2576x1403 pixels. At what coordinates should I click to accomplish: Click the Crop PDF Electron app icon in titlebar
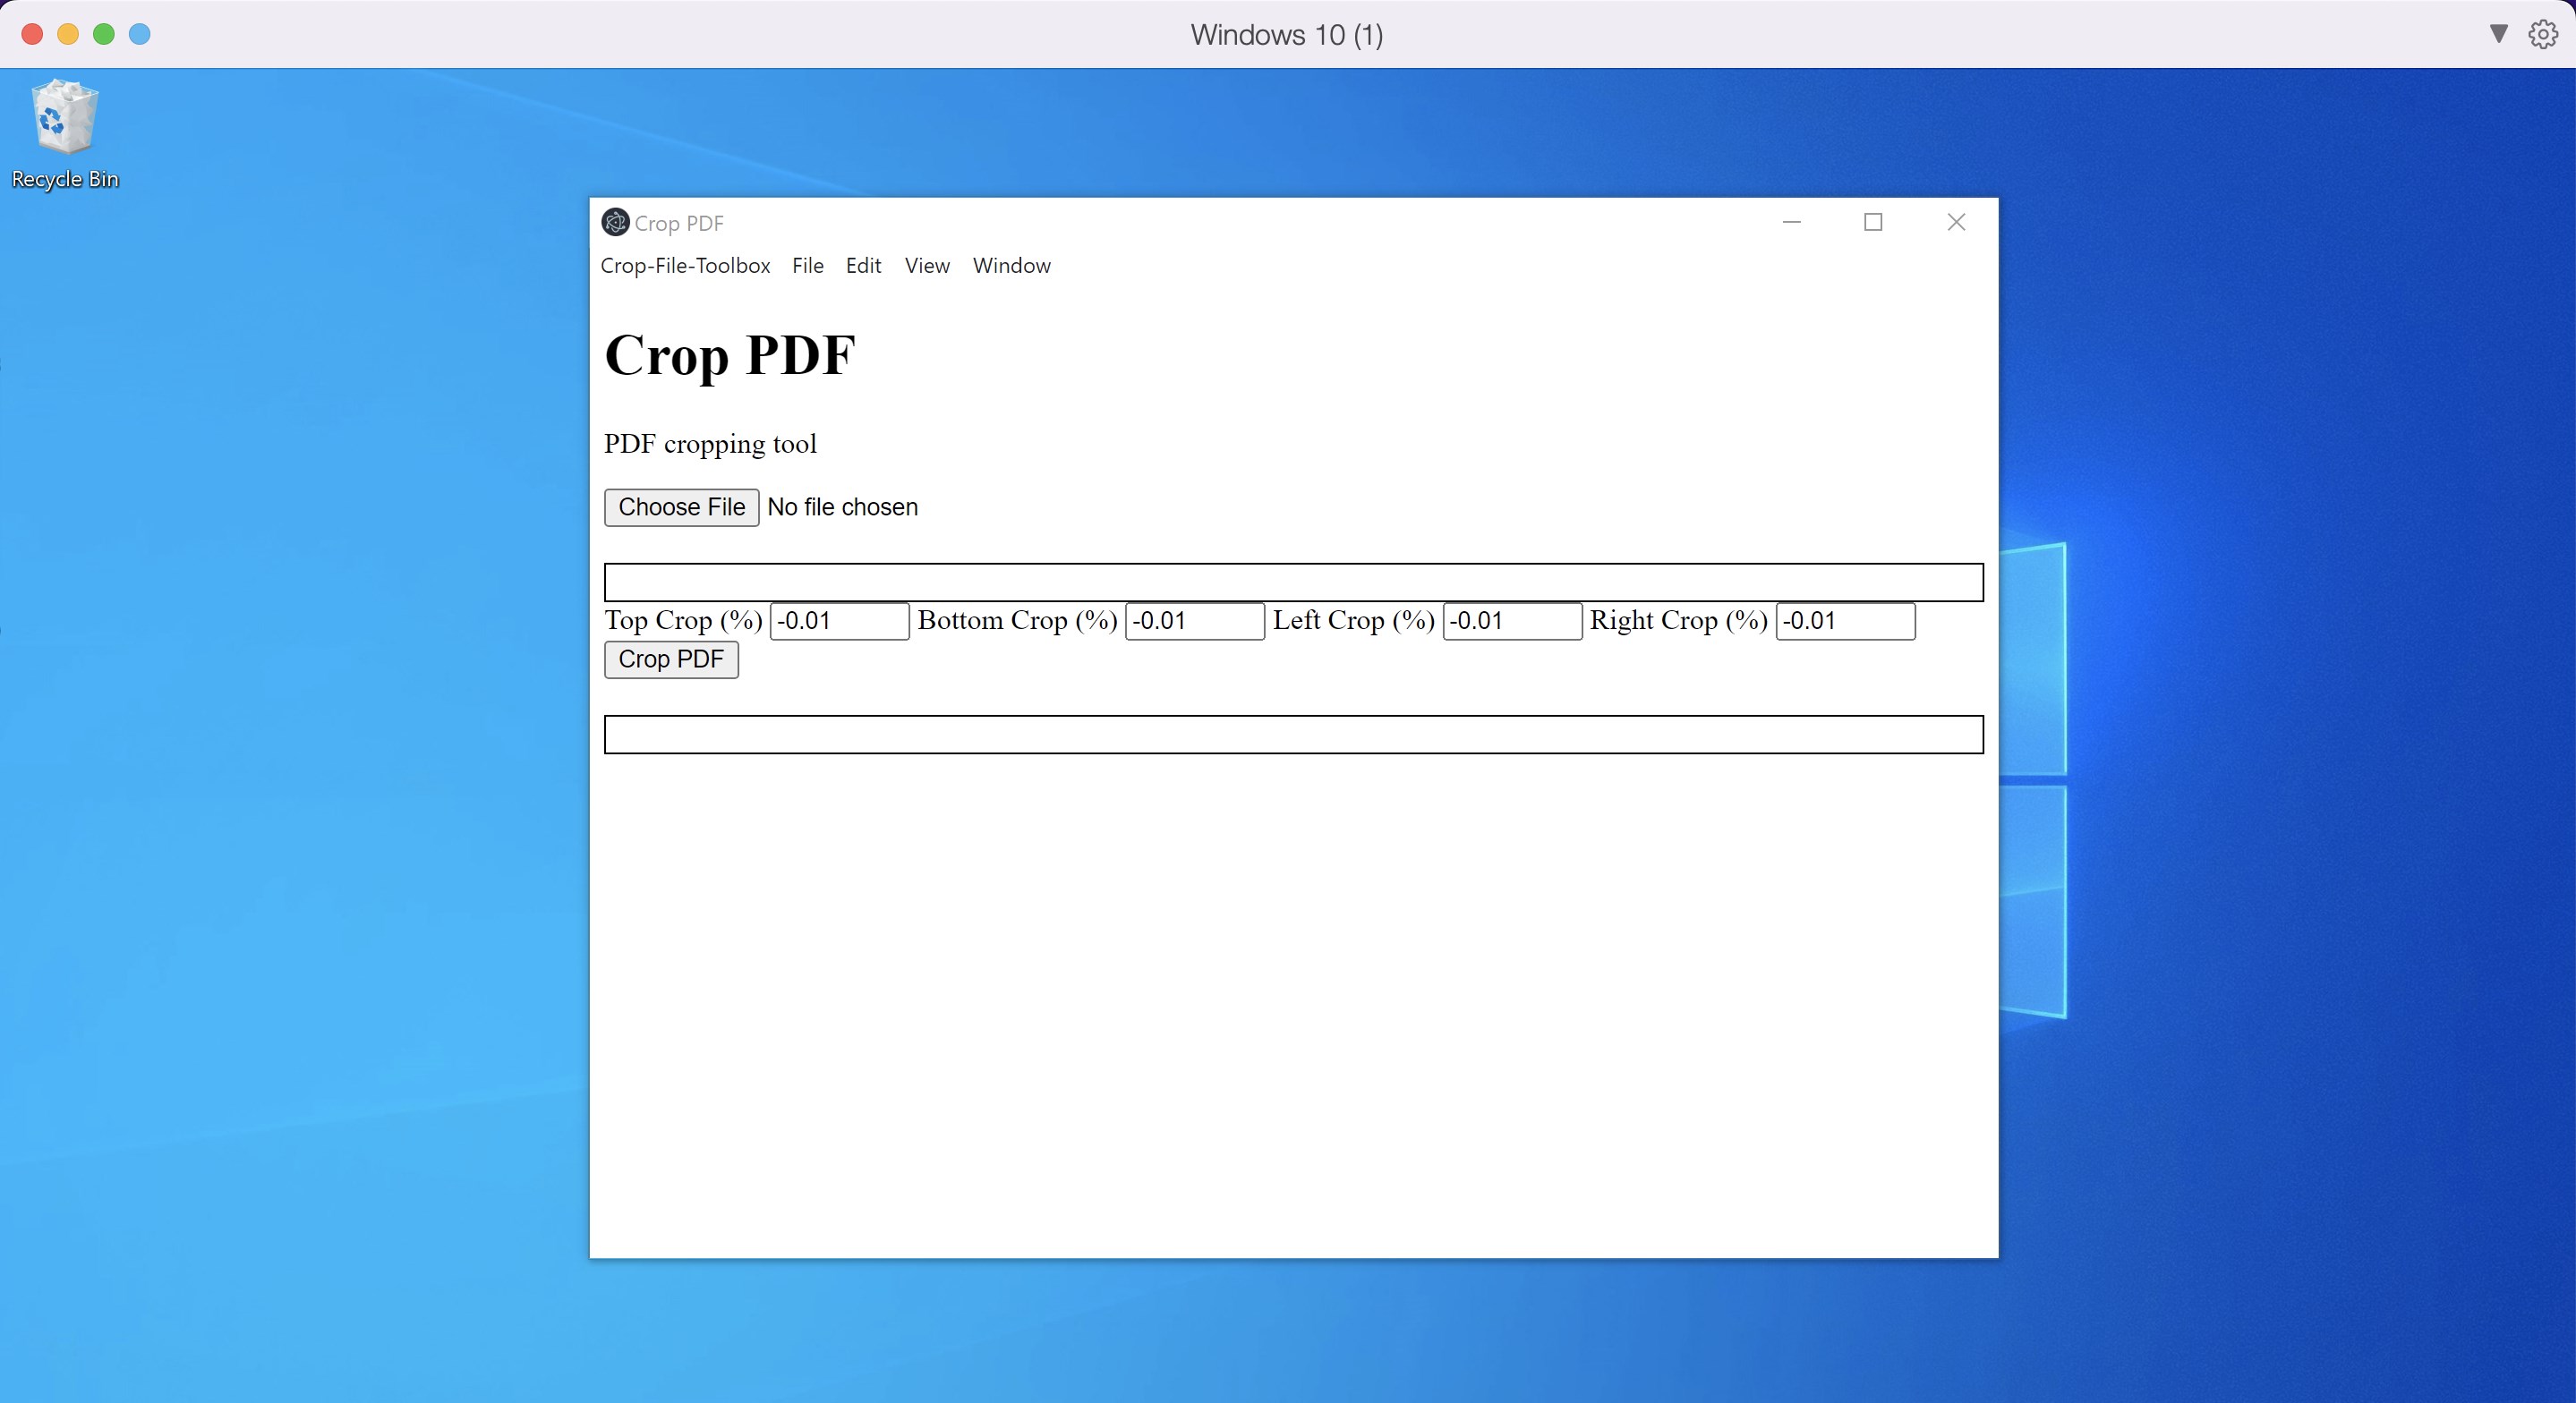(615, 222)
